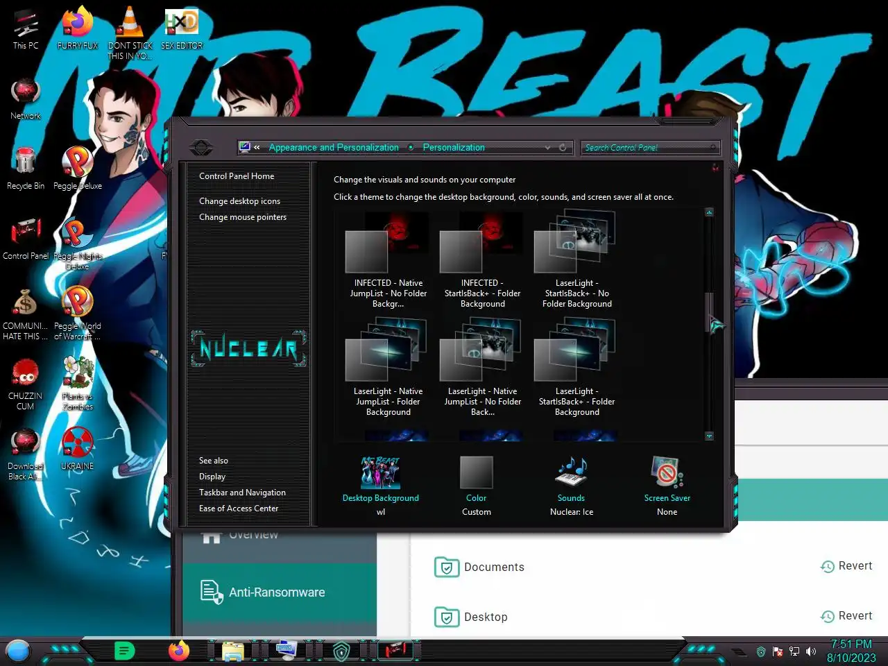Open the shield security app taskbar icon
This screenshot has width=888, height=666.
pyautogui.click(x=341, y=651)
